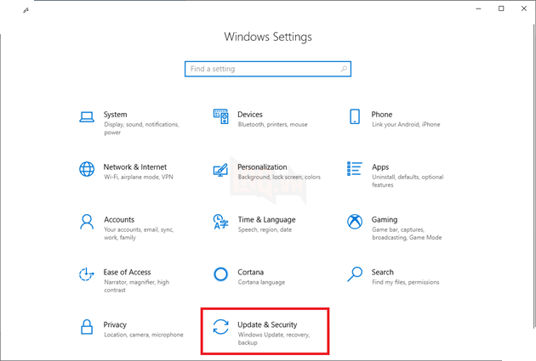Open the Network & Internet globe icon
The image size is (536, 361).
(x=87, y=169)
